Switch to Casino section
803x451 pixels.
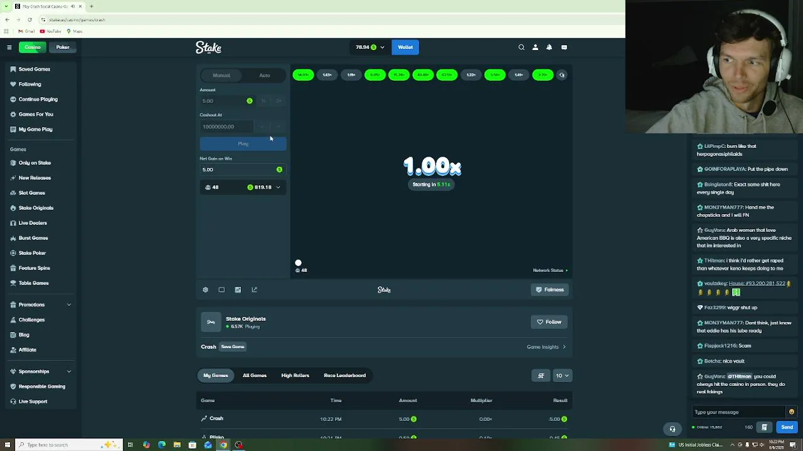click(x=33, y=47)
